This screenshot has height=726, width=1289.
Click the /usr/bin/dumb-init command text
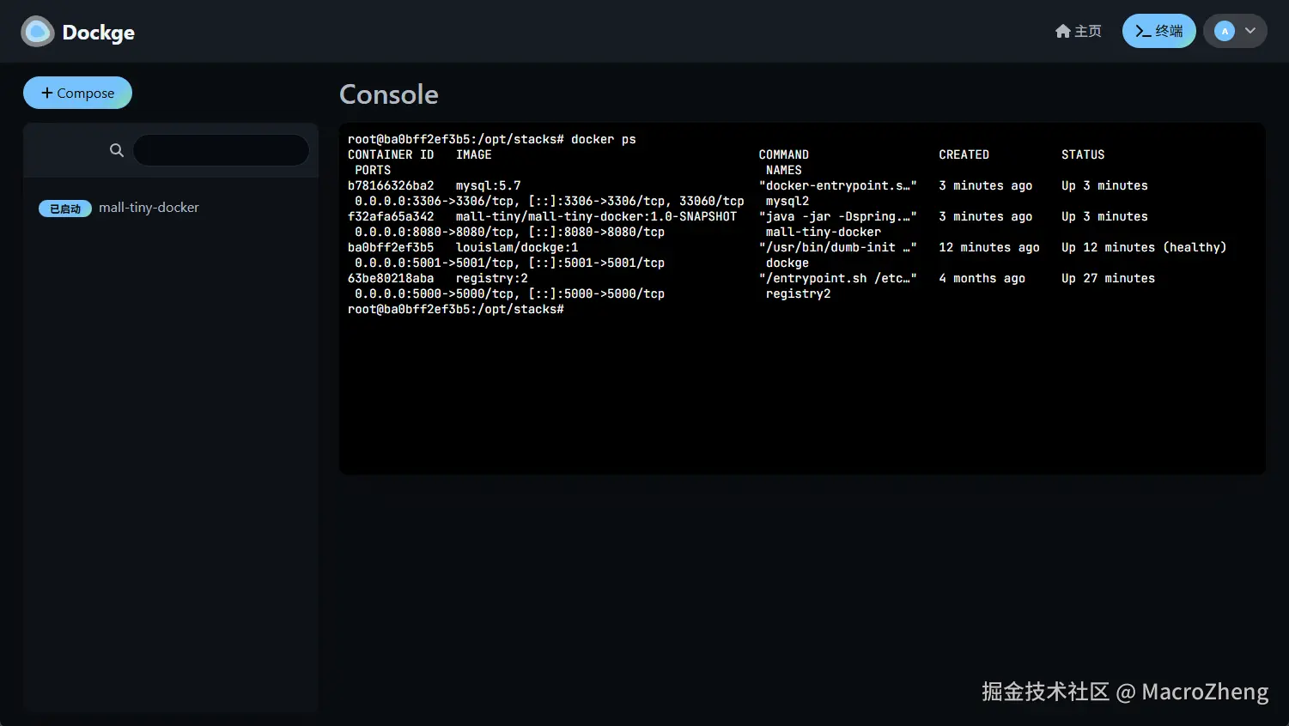tap(838, 247)
